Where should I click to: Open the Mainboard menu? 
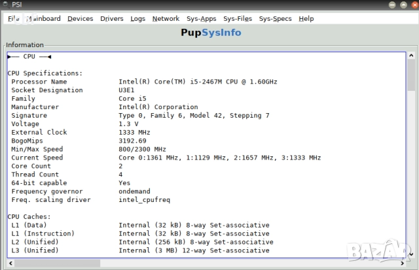[x=43, y=19]
